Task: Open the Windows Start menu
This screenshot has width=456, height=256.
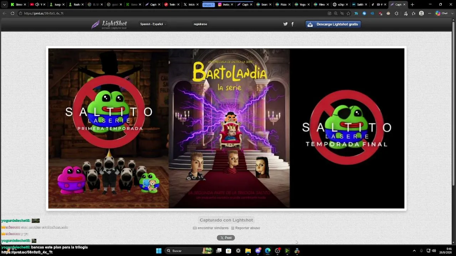Action: click(159, 251)
